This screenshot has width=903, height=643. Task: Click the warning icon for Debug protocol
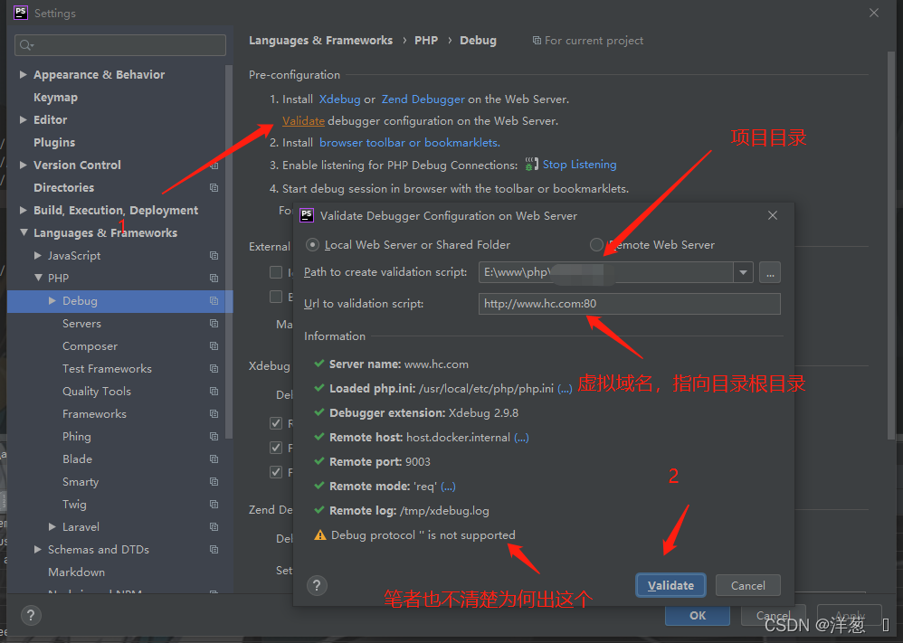(x=320, y=535)
